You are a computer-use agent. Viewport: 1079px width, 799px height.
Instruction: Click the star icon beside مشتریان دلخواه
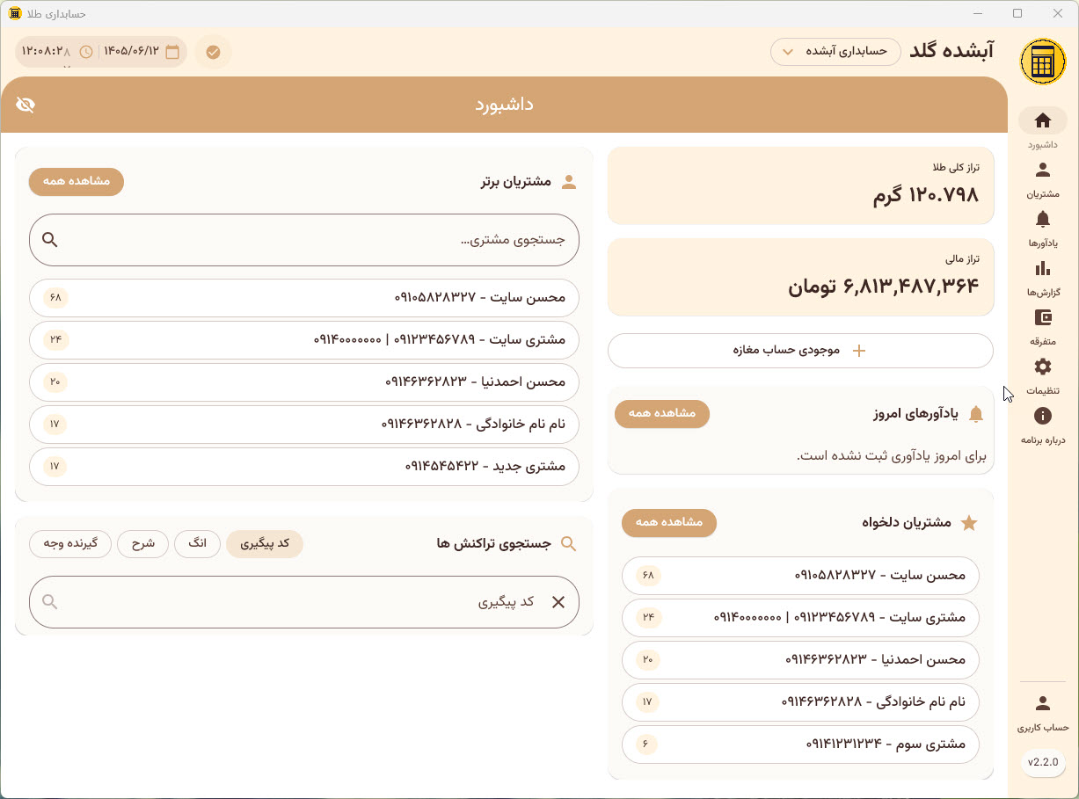click(969, 523)
